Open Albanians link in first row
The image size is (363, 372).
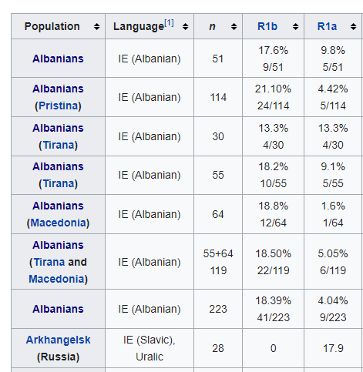[x=58, y=59]
